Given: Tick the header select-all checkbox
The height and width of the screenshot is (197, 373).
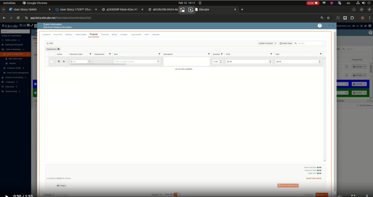Looking at the screenshot, I should click(52, 54).
